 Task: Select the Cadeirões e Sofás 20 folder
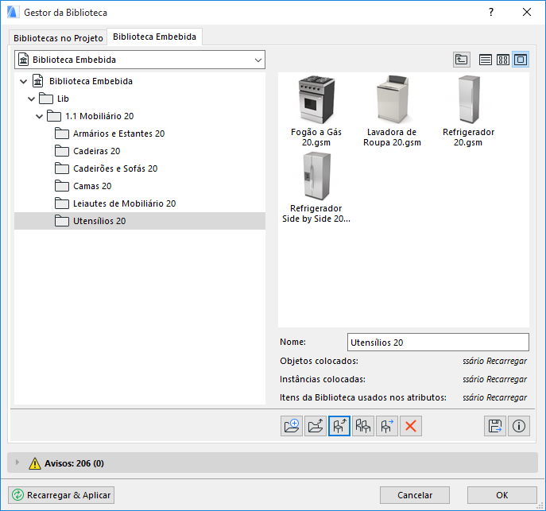pyautogui.click(x=140, y=168)
